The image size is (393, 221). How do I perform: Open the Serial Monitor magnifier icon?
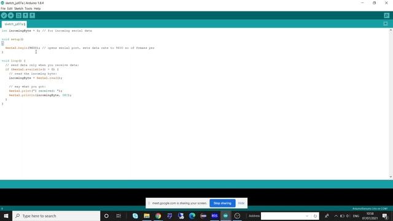[386, 15]
